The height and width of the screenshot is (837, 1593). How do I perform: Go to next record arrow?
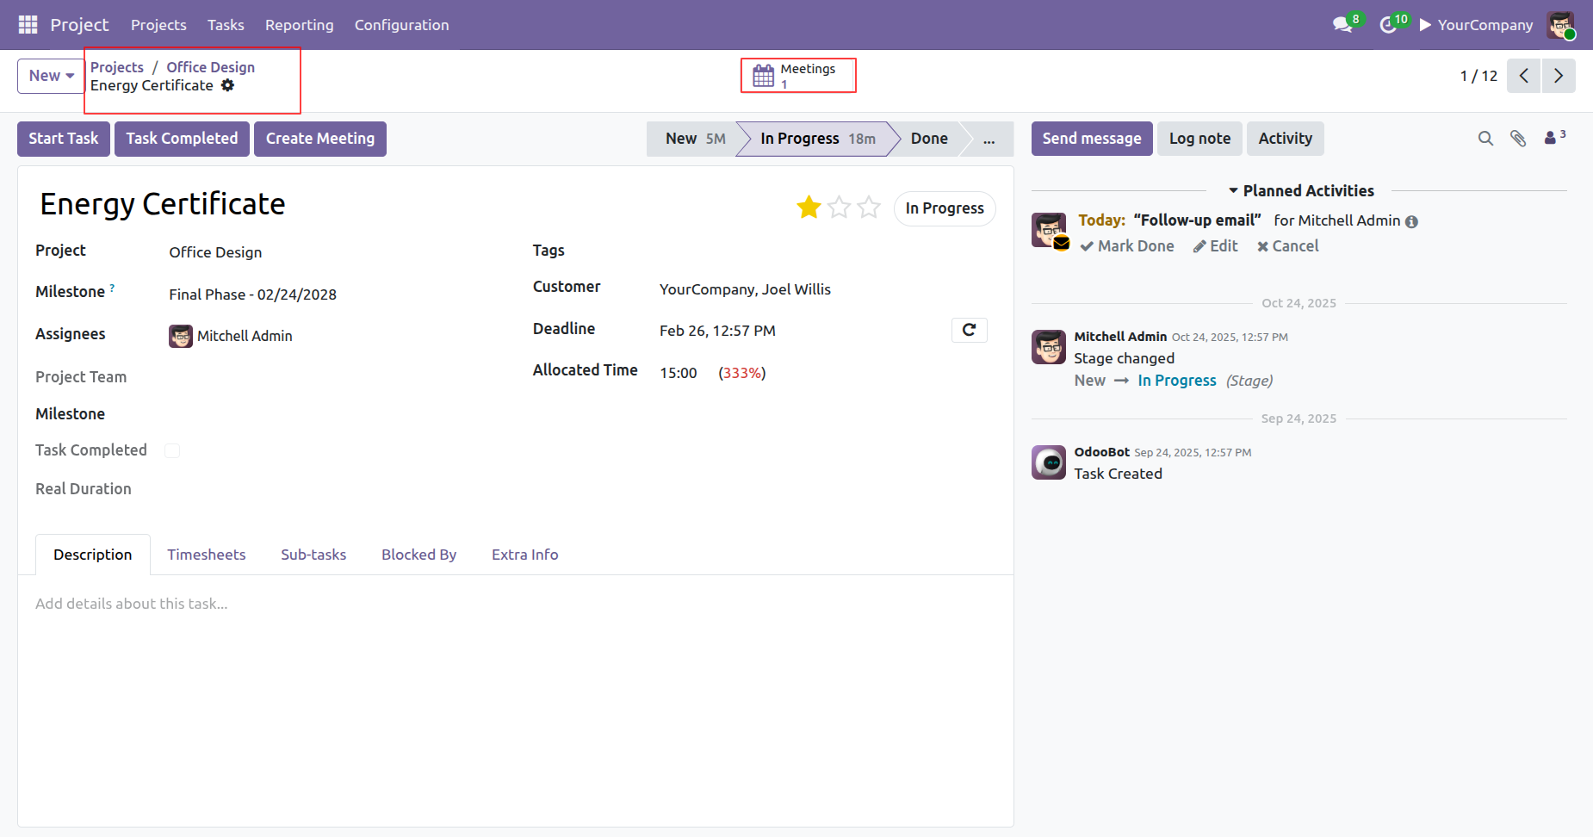click(x=1559, y=76)
